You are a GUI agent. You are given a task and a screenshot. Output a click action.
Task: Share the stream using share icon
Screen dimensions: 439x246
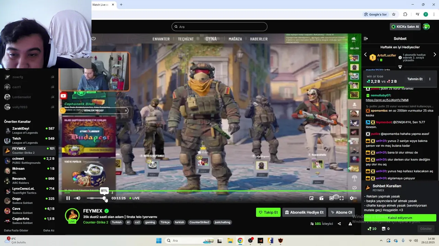point(339,224)
